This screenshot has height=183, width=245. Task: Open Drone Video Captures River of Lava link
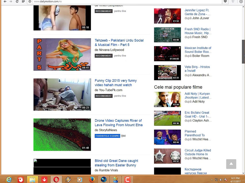pos(119,123)
